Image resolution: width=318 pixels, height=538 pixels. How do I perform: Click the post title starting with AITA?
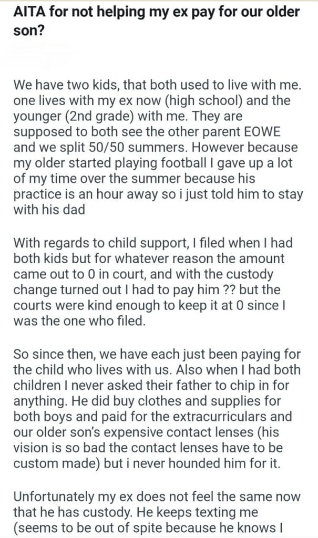click(158, 19)
